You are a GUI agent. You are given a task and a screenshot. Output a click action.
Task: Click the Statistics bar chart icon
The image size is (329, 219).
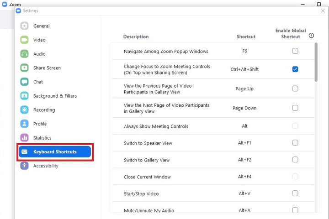tap(24, 138)
